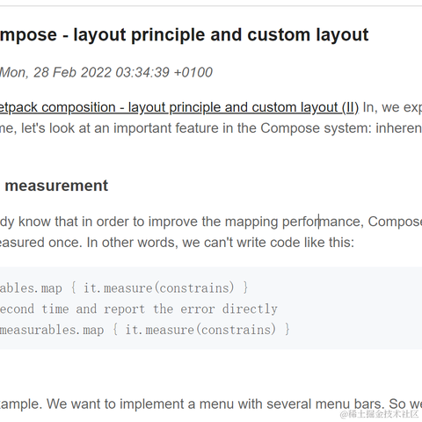The height and width of the screenshot is (422, 422).
Task: Open the Jetpack composition layout principle (II) link
Action: click(x=179, y=107)
